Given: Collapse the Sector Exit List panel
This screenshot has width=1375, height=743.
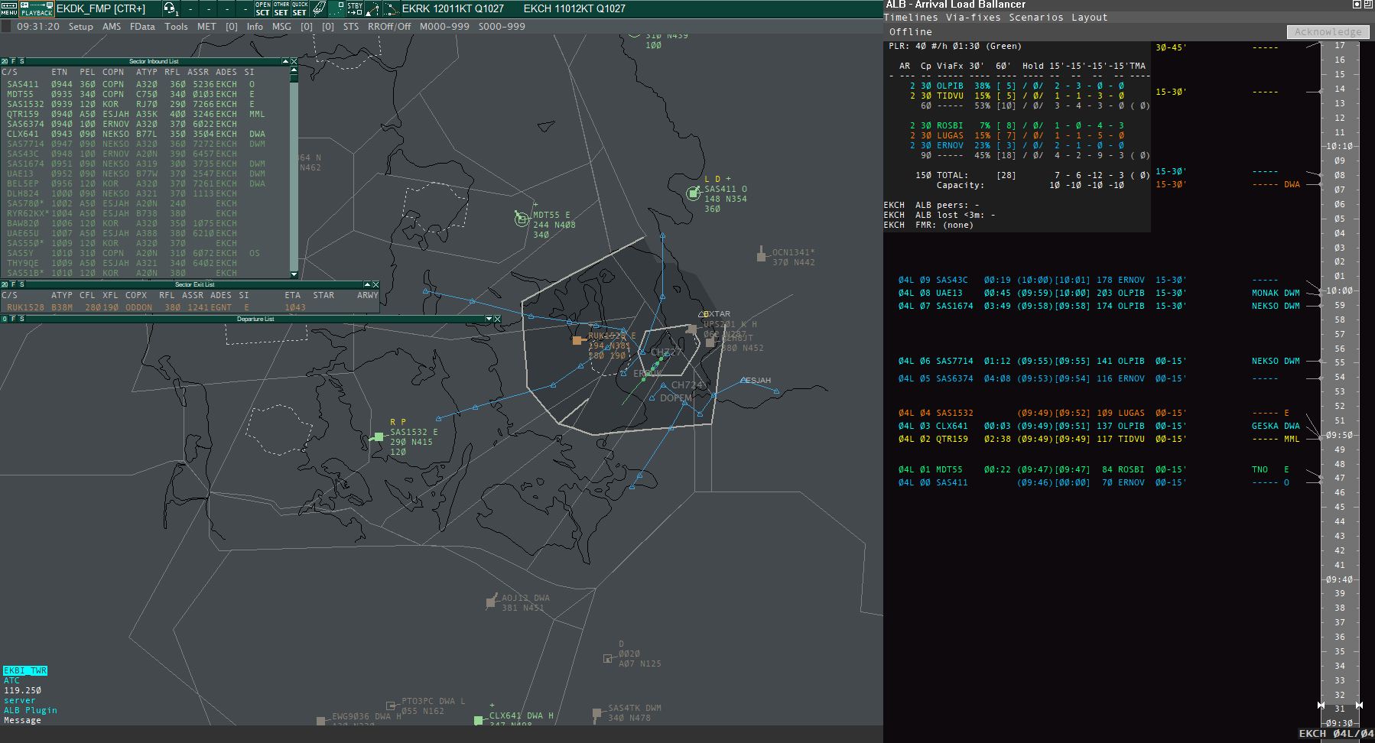Looking at the screenshot, I should coord(367,284).
